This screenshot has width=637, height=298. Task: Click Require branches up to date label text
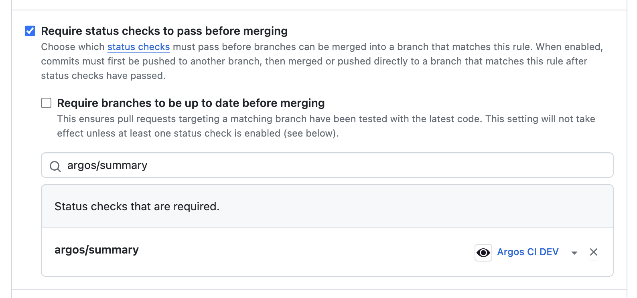[x=191, y=103]
